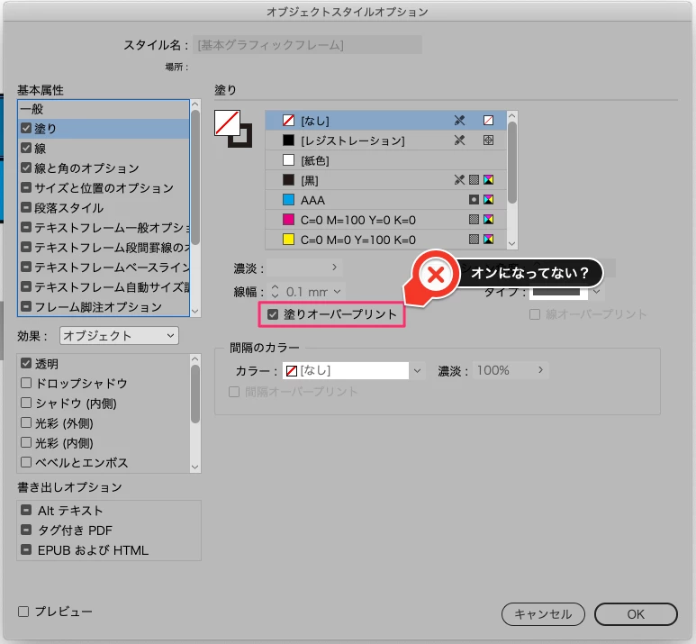This screenshot has height=644, width=696.
Task: Click the non-editable pencil icon on [なし] row
Action: pyautogui.click(x=459, y=121)
